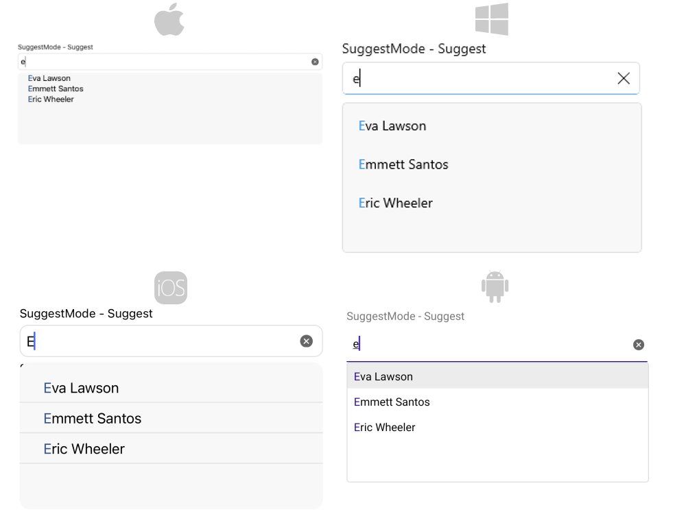Select "Emmett Santos" in the Windows suggestion list
Image resolution: width=686 pixels, height=514 pixels.
[x=403, y=164]
